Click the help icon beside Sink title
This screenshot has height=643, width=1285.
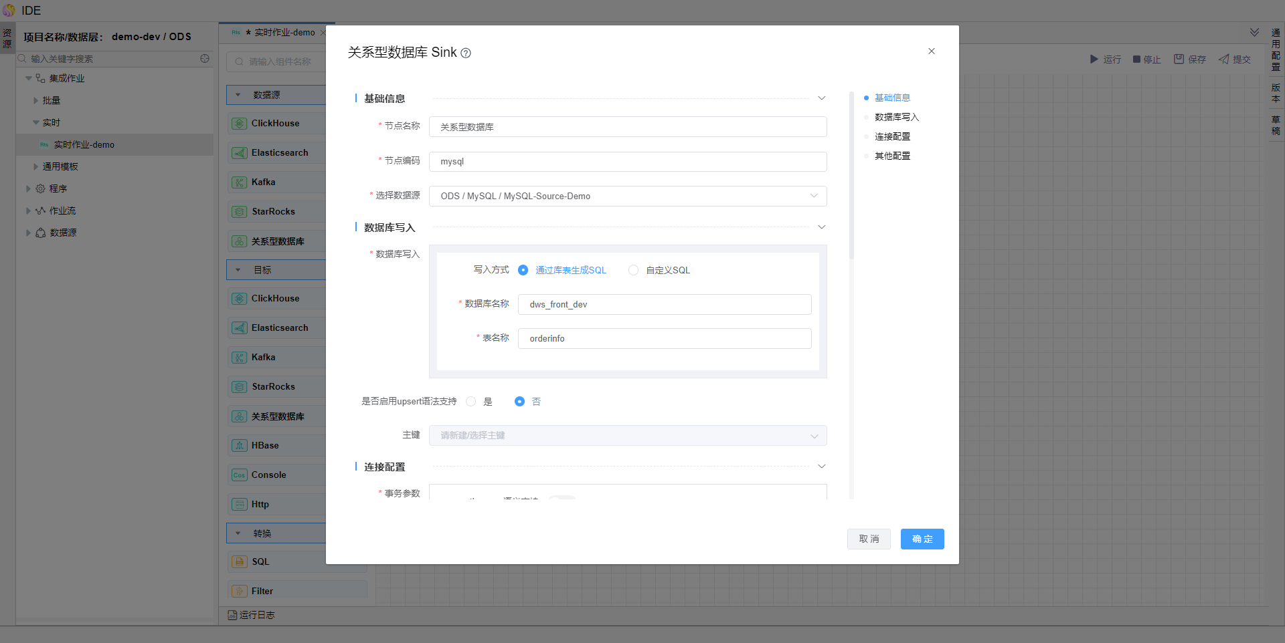[x=466, y=53]
